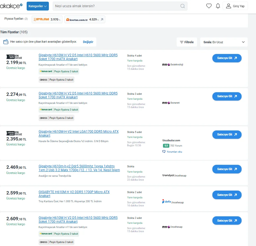Click the bonus card badge in the n11 incehesap offer

click(59, 234)
